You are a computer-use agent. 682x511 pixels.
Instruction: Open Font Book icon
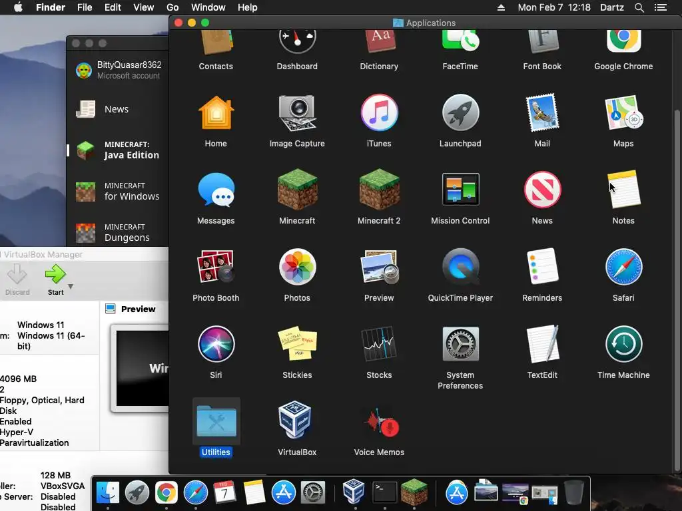point(542,43)
